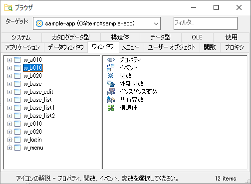Viewport: 251px width, 184px height.
Task: Select w_base_edit label in the tree
Action: 38,92
